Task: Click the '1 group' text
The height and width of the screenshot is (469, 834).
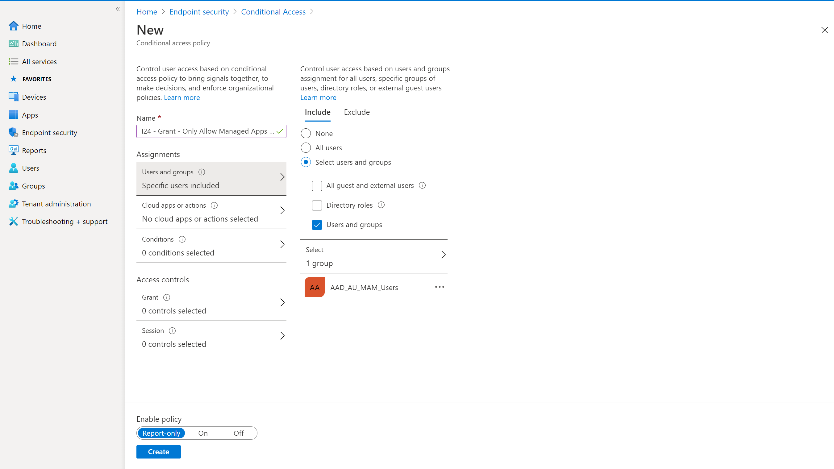Action: pos(319,263)
